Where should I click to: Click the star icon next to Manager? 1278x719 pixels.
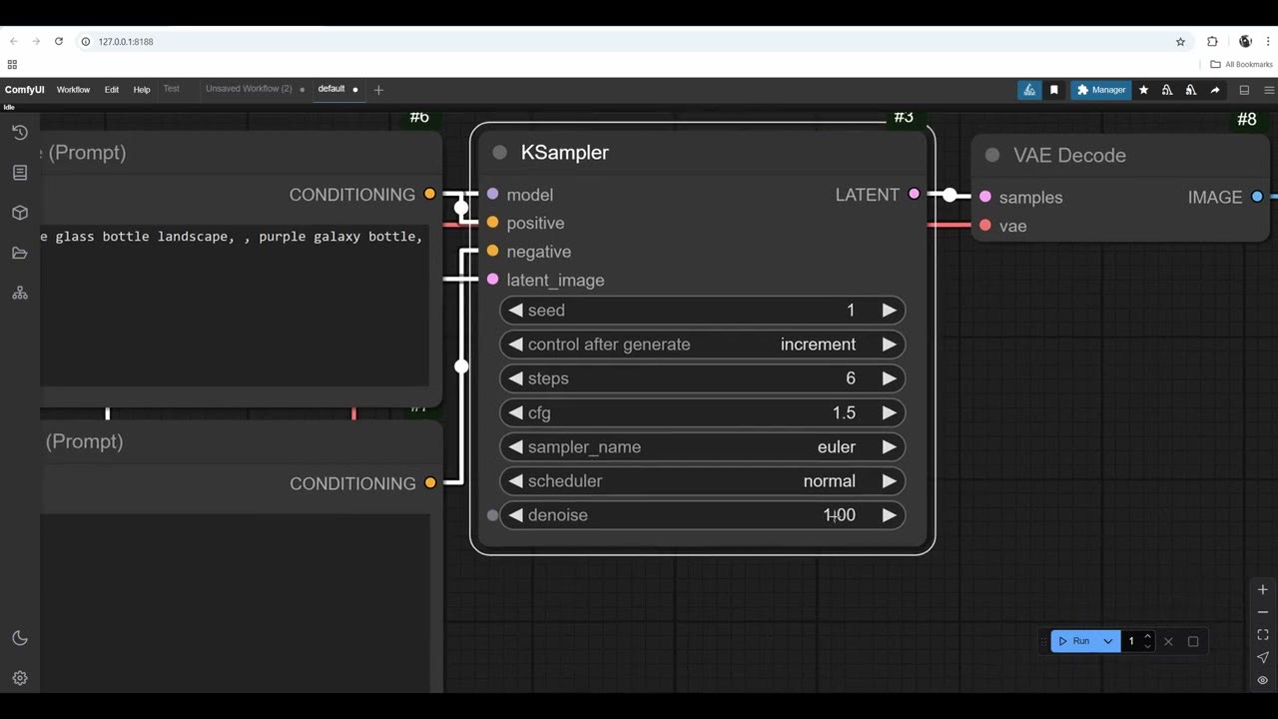point(1144,90)
